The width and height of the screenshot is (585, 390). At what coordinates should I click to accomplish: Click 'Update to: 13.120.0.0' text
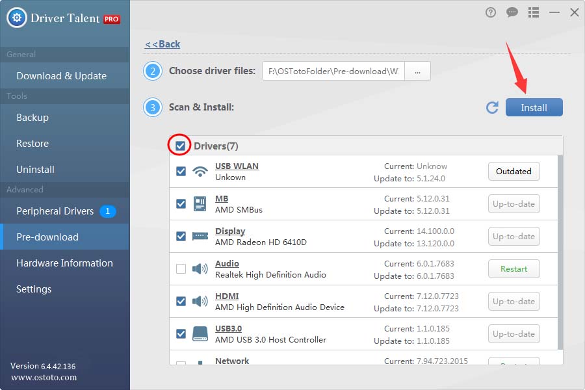414,243
